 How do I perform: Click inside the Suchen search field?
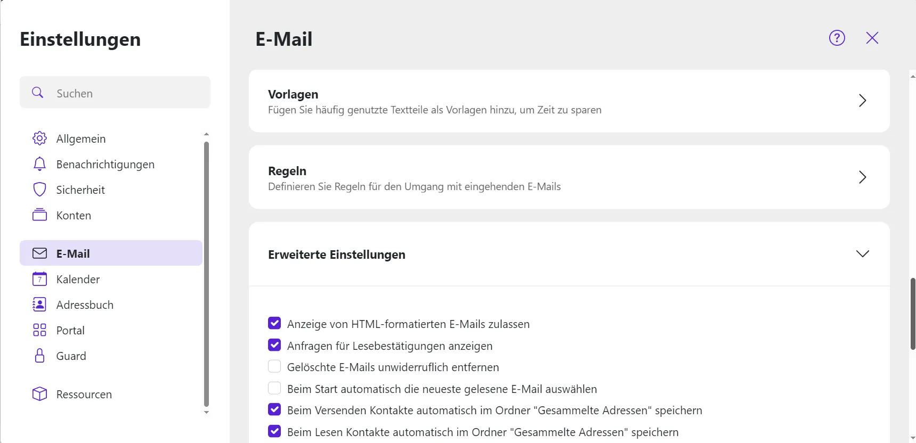115,93
